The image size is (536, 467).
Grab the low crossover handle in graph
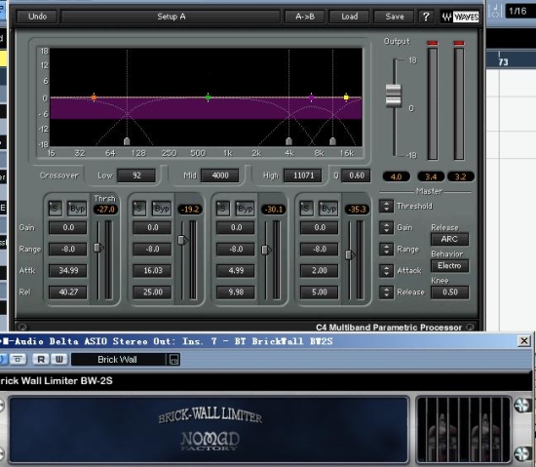(x=127, y=140)
